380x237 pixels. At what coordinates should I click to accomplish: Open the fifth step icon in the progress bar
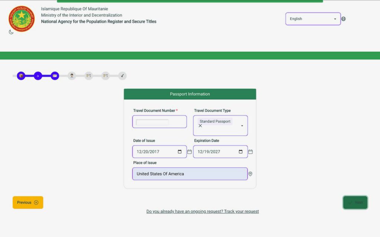point(89,76)
